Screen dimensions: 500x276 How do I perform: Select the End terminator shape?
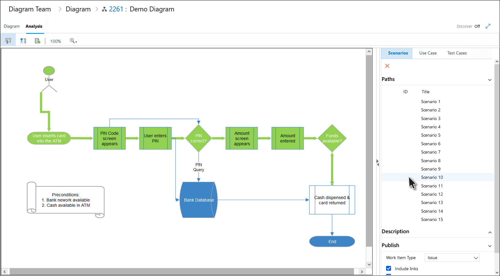[332, 242]
